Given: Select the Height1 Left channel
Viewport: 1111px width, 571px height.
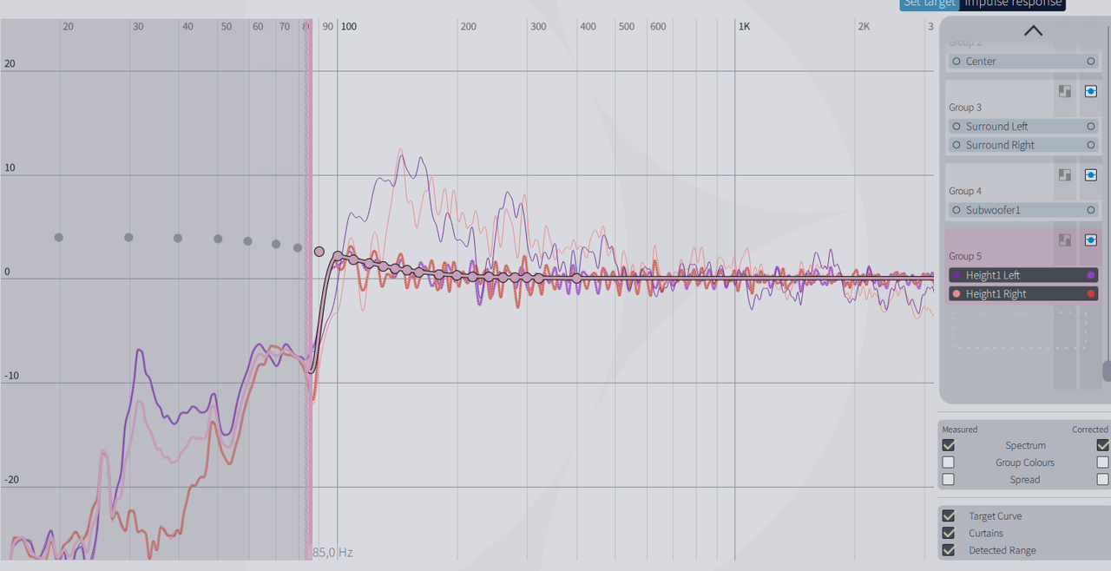Looking at the screenshot, I should point(1023,275).
